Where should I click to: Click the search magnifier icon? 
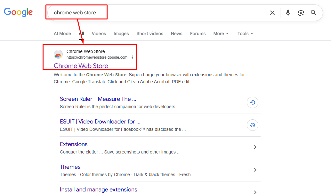click(313, 13)
